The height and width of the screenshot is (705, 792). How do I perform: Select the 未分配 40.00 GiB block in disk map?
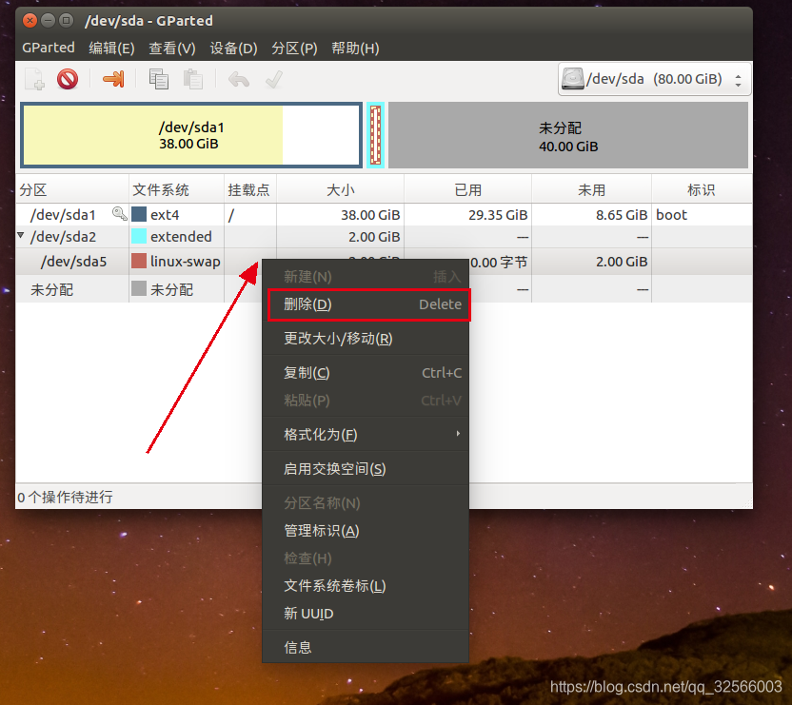tap(568, 135)
